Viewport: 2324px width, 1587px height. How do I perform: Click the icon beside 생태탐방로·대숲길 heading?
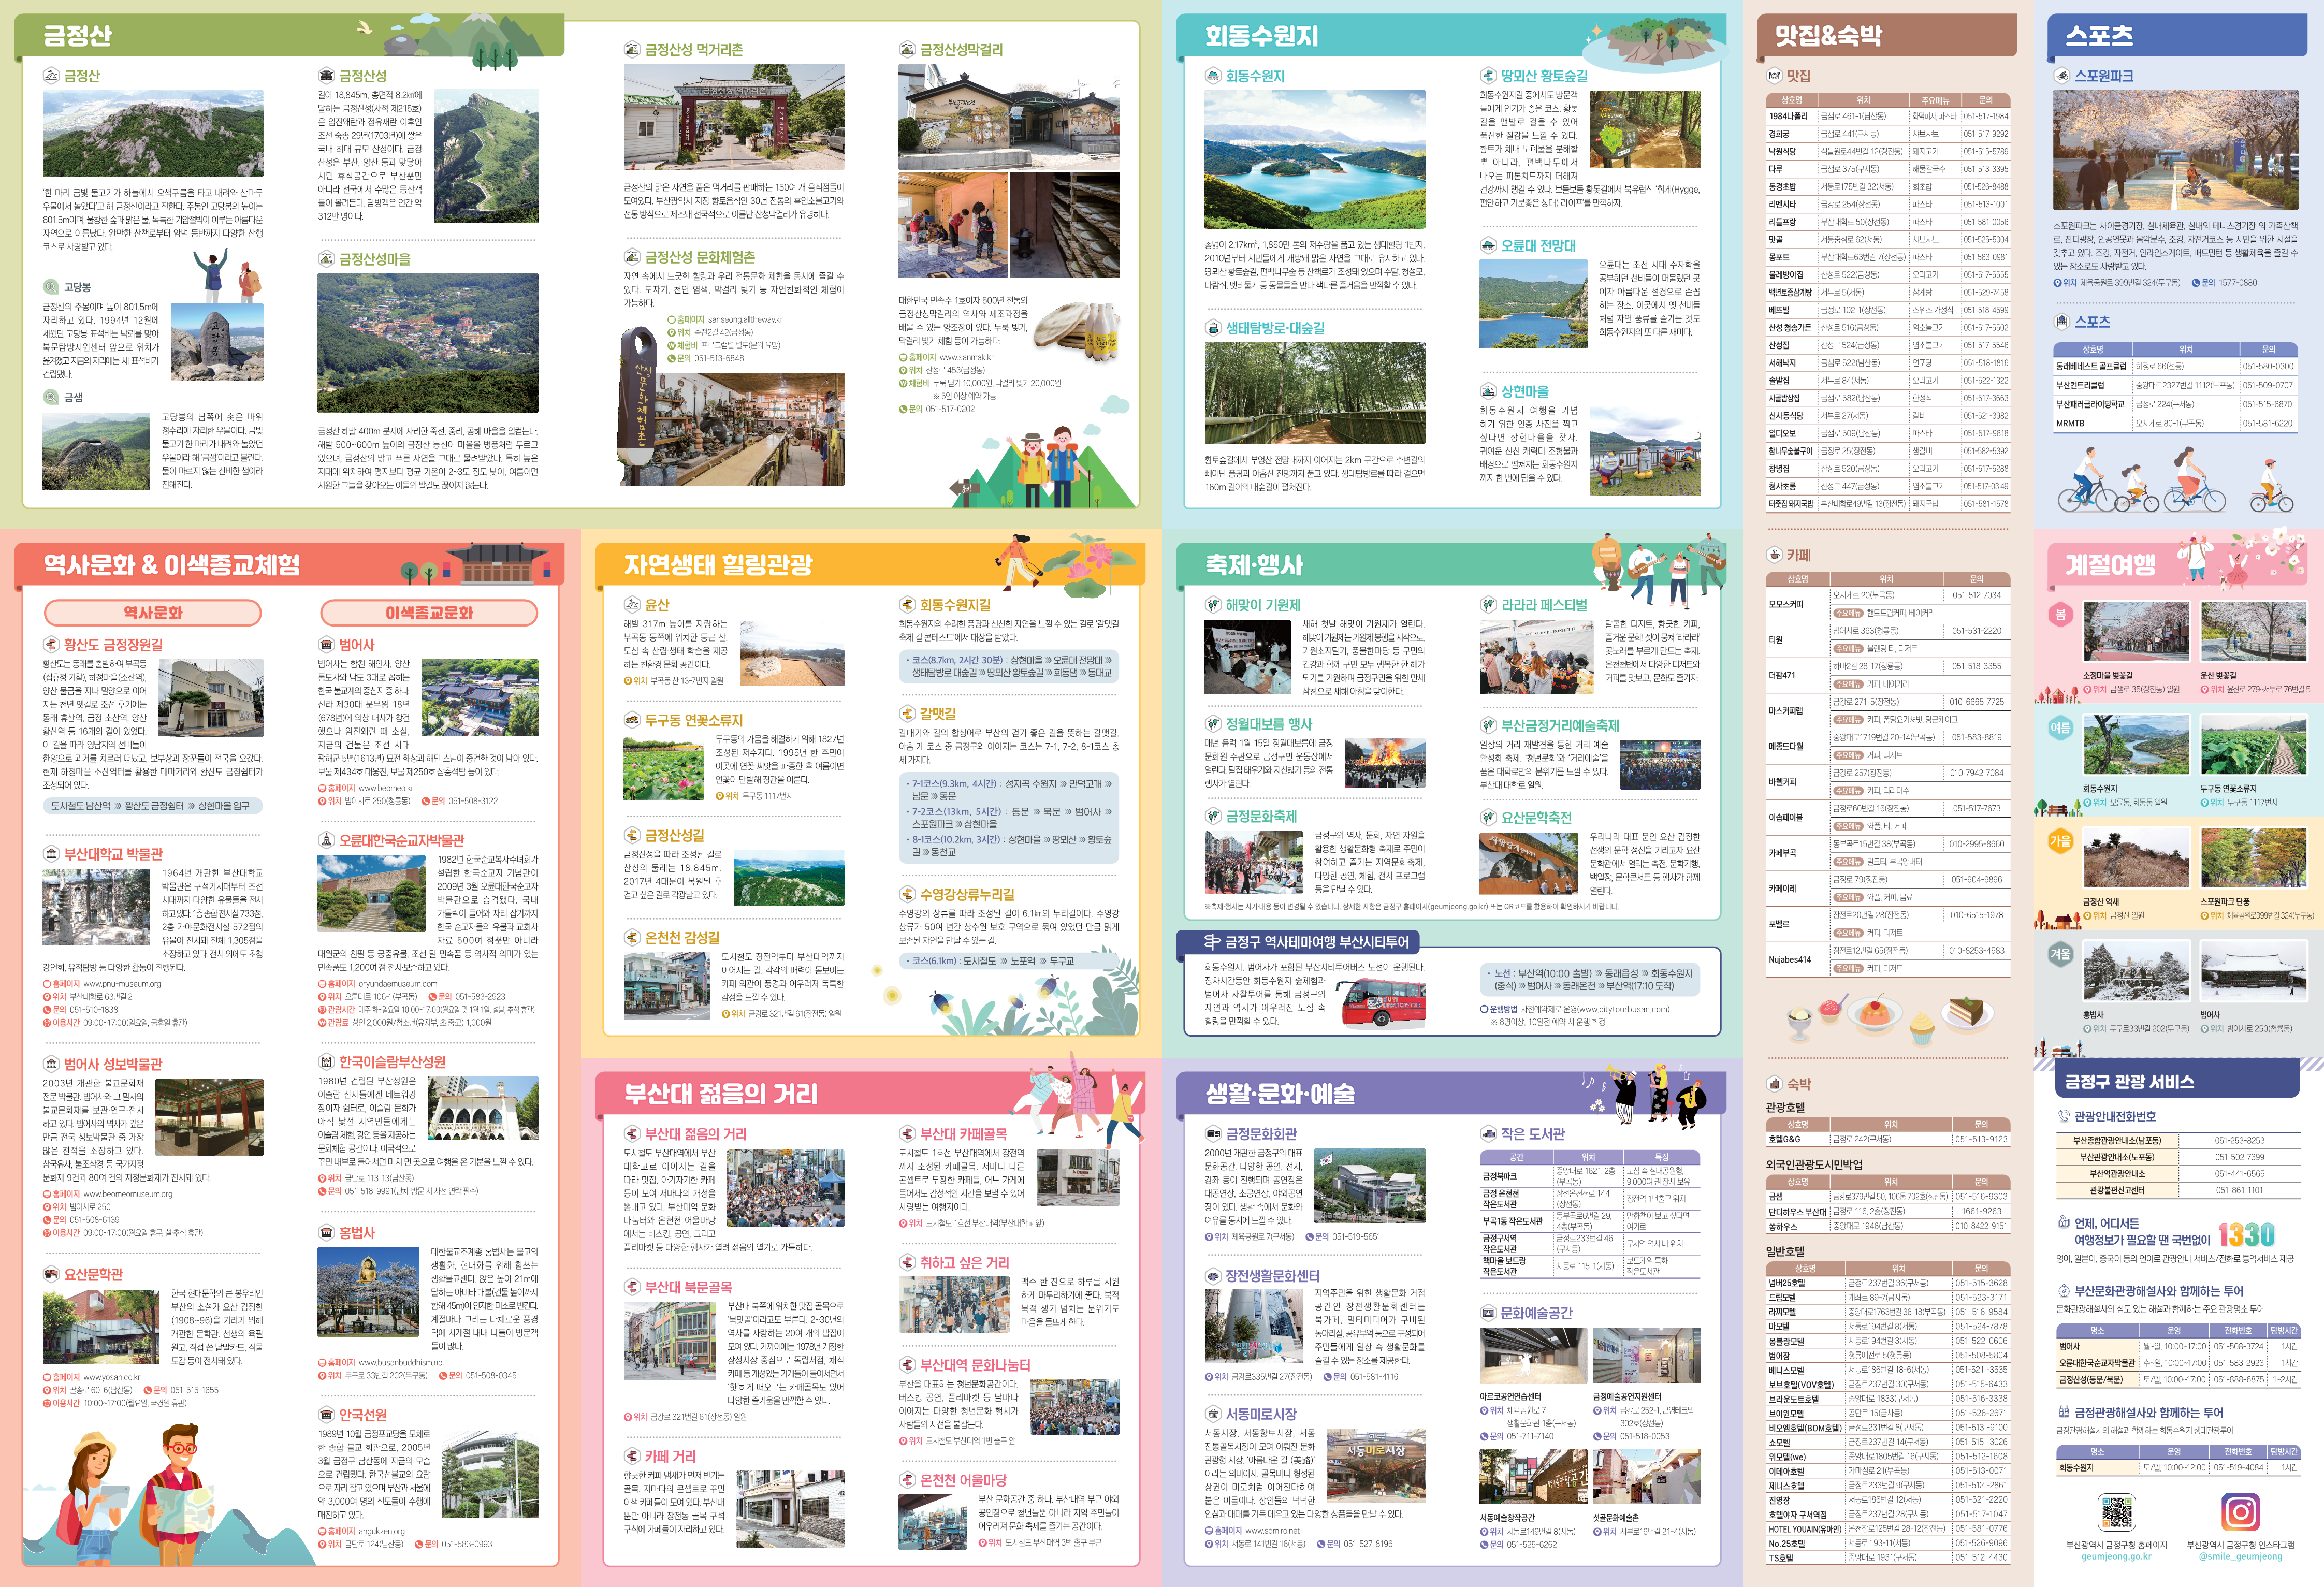(1213, 328)
